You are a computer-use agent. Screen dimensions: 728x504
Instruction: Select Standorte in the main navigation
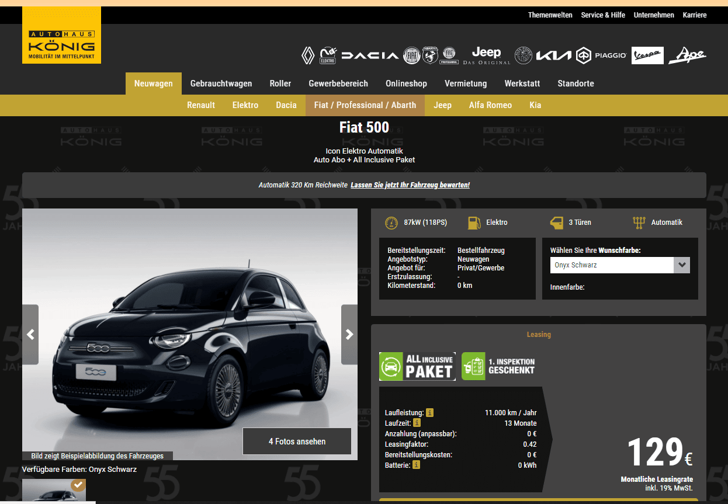[x=576, y=84]
